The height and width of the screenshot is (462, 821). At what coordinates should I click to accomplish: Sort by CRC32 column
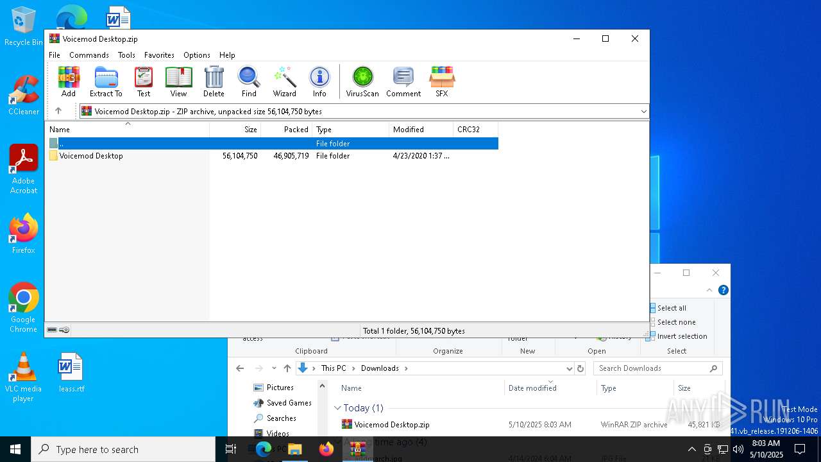point(475,129)
